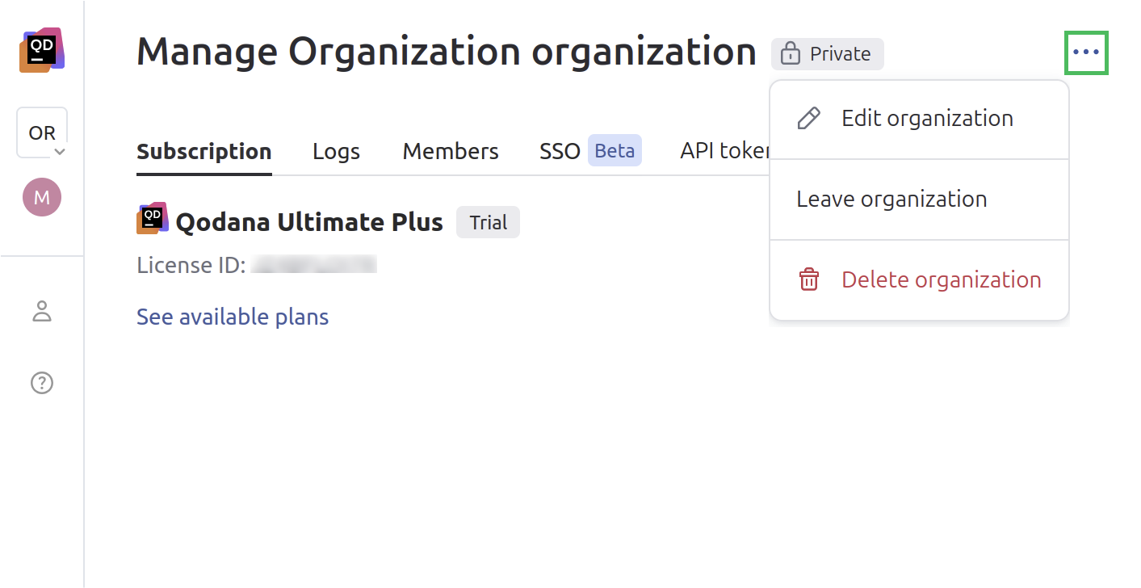Click the Qodana Ultimate Plus product icon
The height and width of the screenshot is (588, 1141).
pyautogui.click(x=151, y=218)
